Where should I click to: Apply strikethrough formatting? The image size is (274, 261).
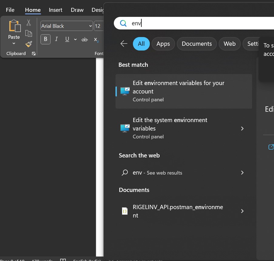click(84, 39)
